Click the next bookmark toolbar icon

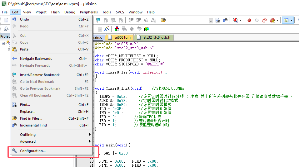[x=113, y=20]
